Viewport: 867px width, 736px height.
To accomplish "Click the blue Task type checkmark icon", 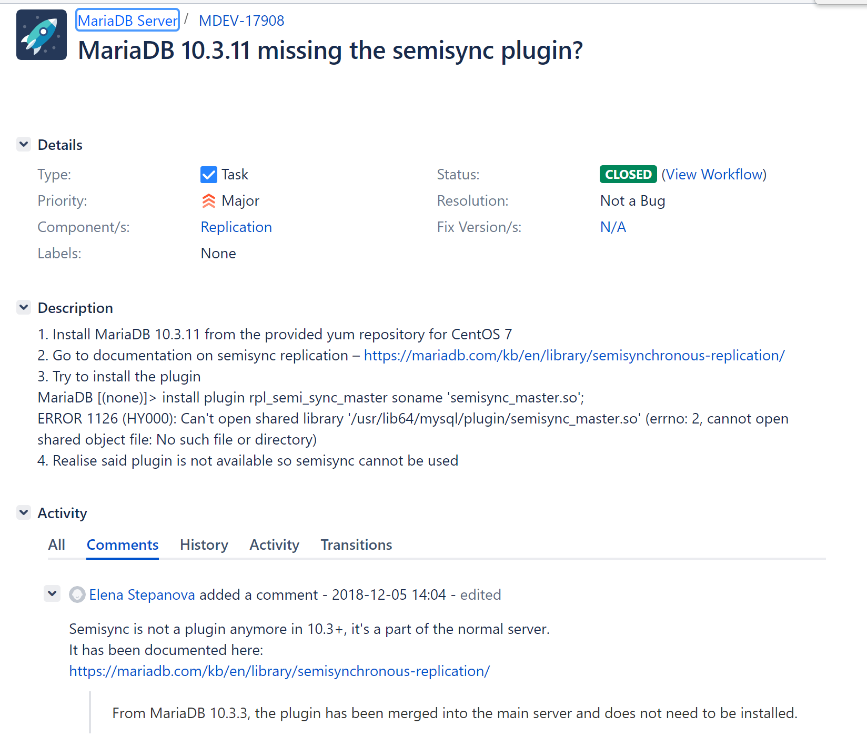I will 208,175.
